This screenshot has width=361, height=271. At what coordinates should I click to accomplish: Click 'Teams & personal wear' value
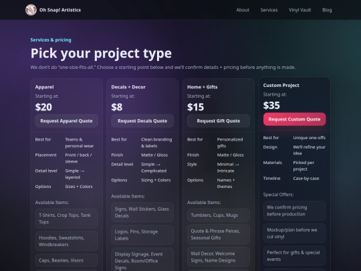coord(79,143)
